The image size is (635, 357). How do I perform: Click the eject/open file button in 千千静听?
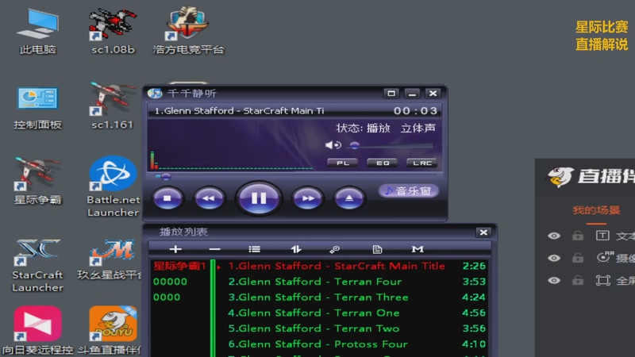[x=348, y=198]
